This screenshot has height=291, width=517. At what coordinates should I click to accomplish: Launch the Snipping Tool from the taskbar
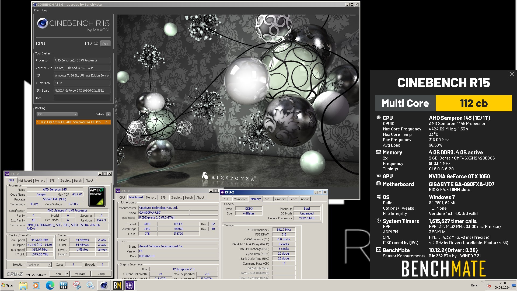pos(77,285)
